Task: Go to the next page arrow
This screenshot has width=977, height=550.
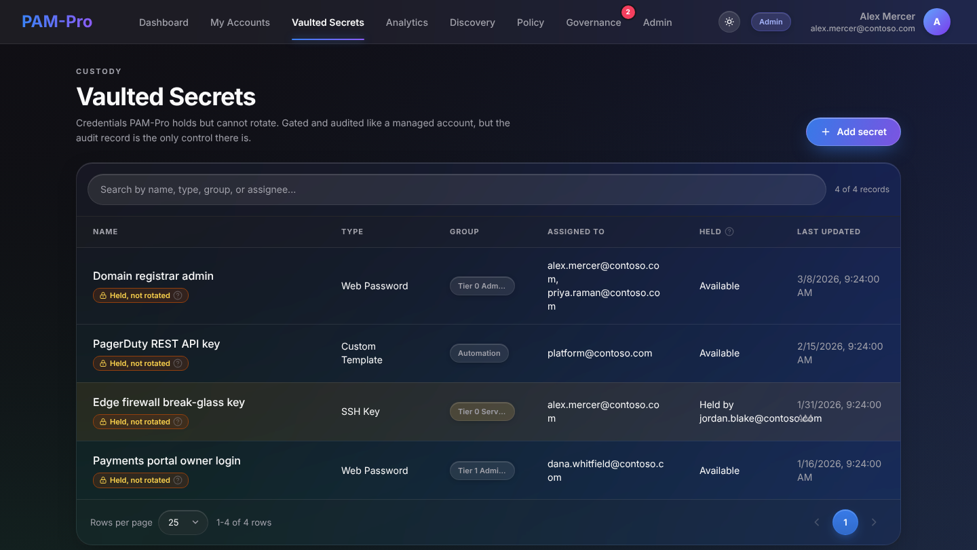Action: point(874,522)
